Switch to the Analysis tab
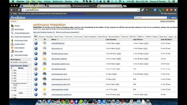This screenshot has width=187, height=105. (x=41, y=37)
